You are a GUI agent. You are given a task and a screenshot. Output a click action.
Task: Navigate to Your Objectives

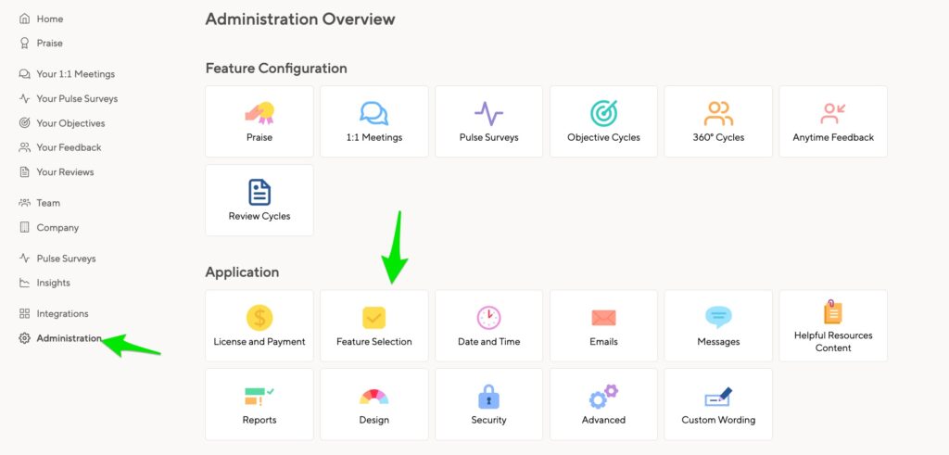coord(70,123)
